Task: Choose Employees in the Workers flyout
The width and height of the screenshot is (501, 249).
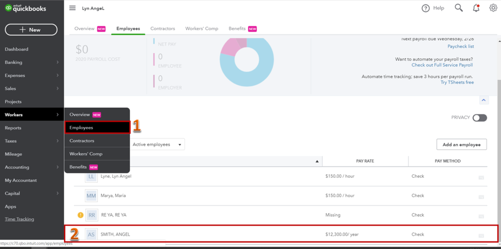Action: [x=97, y=128]
